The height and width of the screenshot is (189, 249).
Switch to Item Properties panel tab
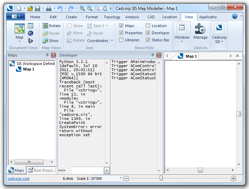coord(41,170)
